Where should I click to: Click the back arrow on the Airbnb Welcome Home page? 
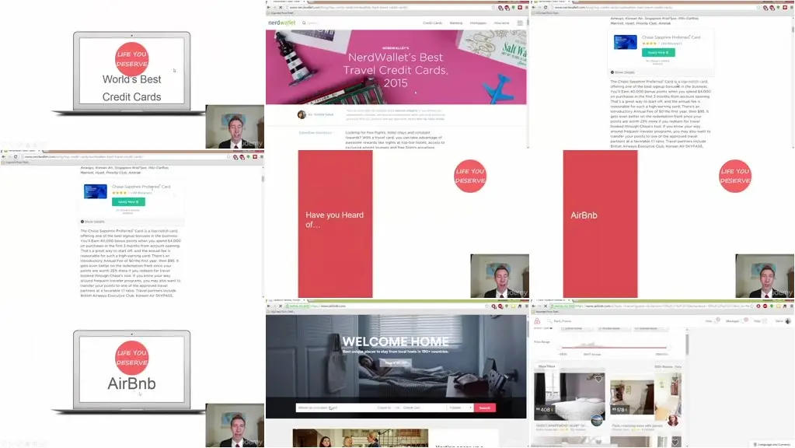tap(269, 306)
